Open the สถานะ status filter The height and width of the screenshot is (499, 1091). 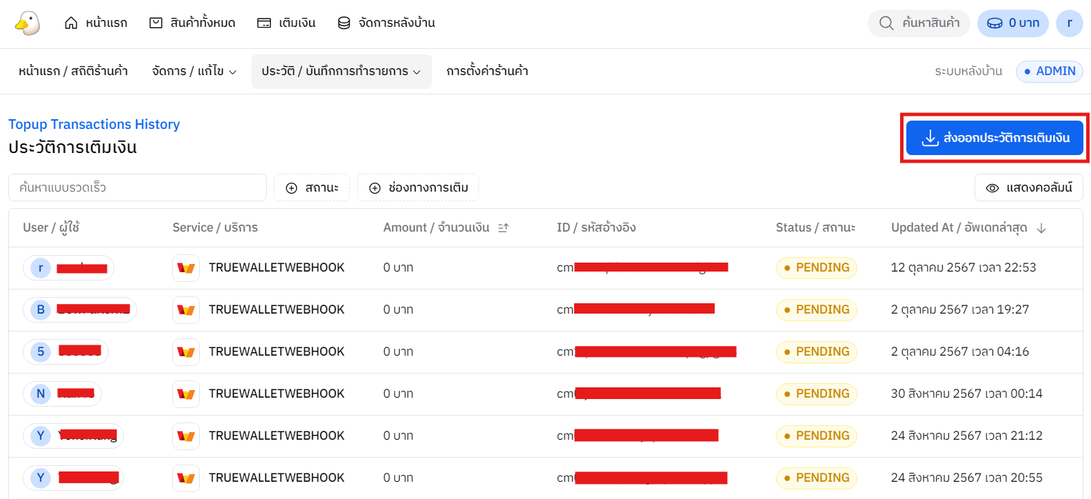312,187
